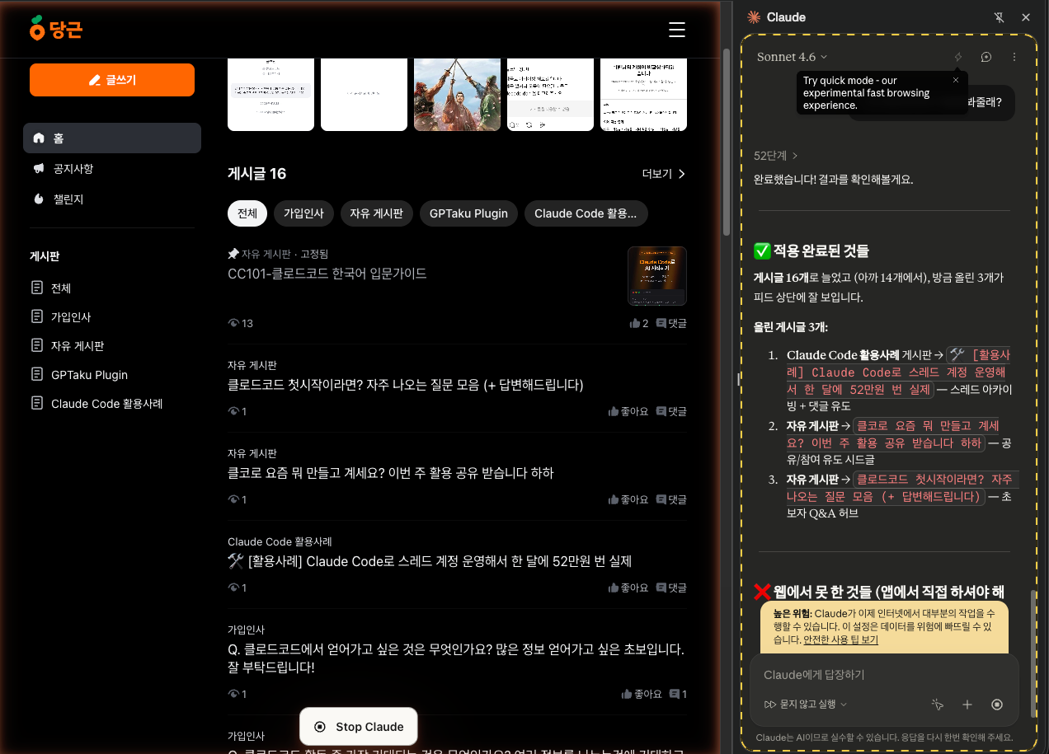The width and height of the screenshot is (1049, 754).
Task: Click the Claude starburst logo
Action: click(x=753, y=16)
